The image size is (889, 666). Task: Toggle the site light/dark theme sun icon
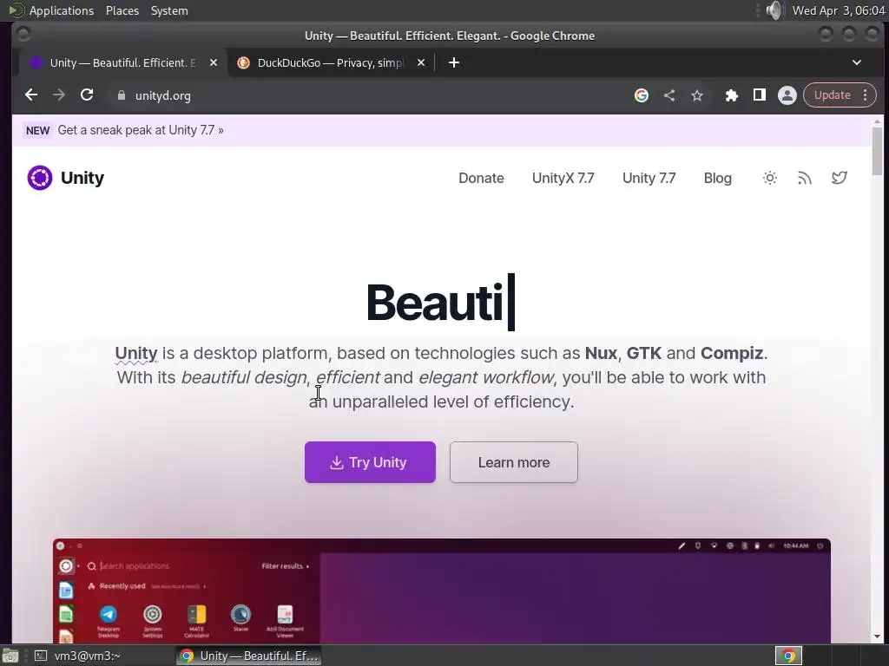tap(769, 178)
